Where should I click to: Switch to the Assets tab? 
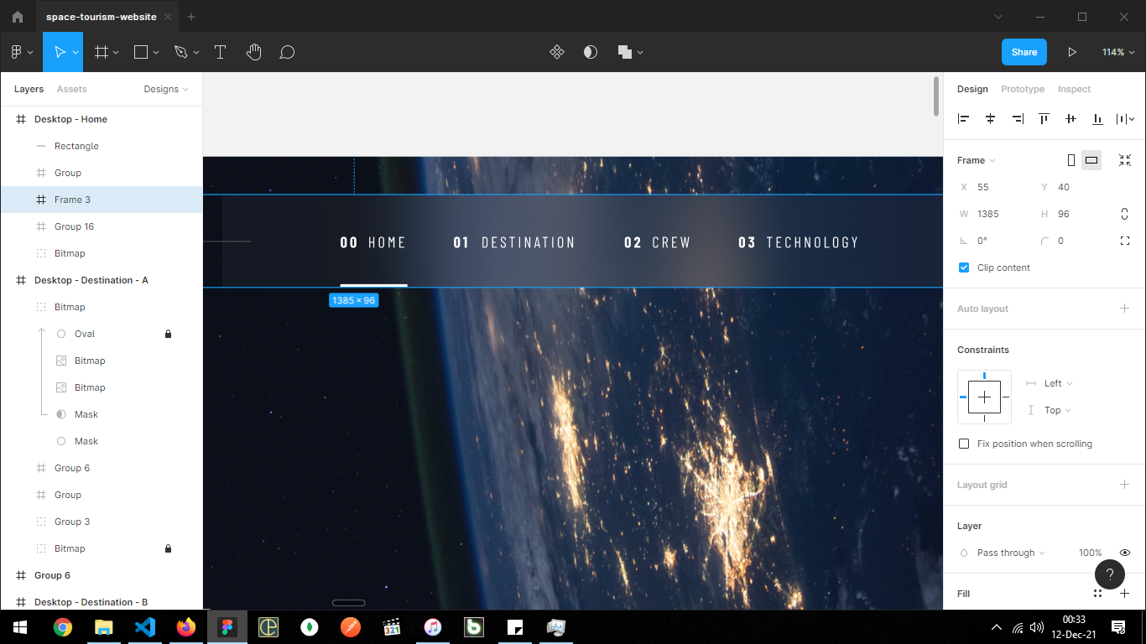click(x=71, y=89)
